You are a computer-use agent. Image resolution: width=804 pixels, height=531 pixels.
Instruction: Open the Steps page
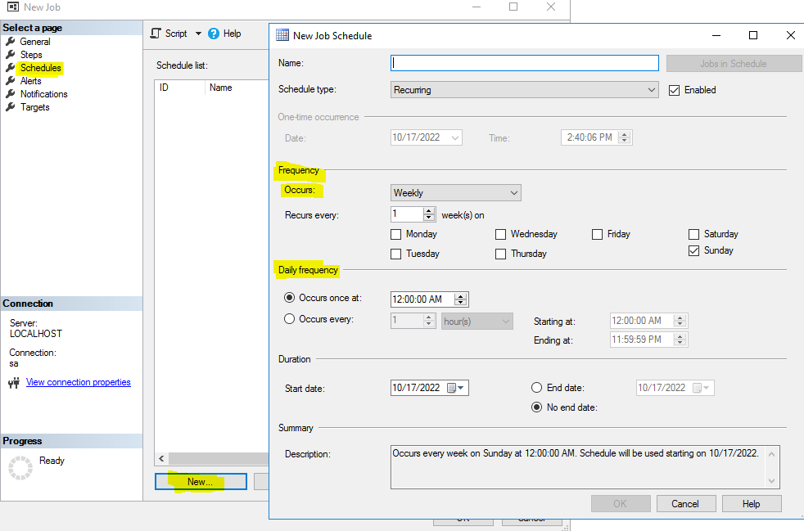point(31,54)
